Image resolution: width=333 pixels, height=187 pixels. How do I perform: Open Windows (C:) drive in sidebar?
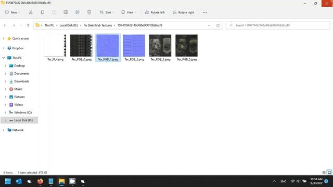(23, 112)
